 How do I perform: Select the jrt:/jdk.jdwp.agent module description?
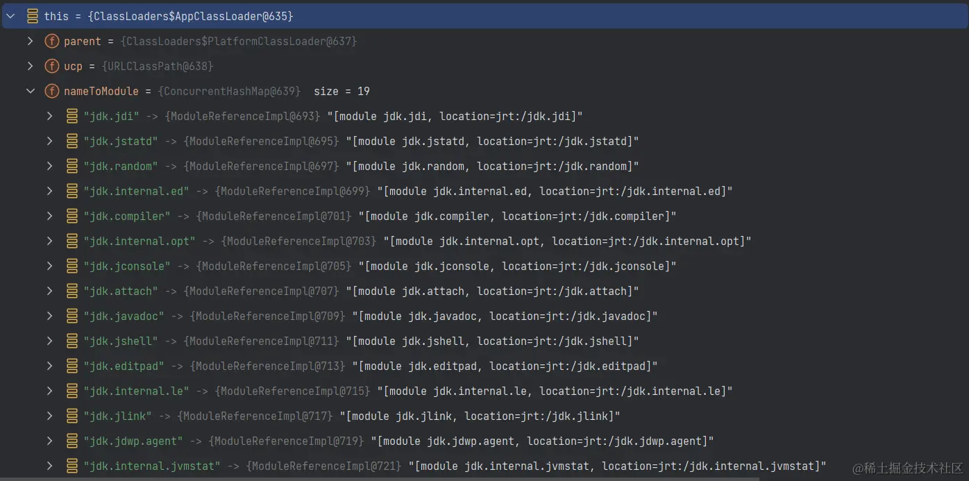tap(542, 441)
